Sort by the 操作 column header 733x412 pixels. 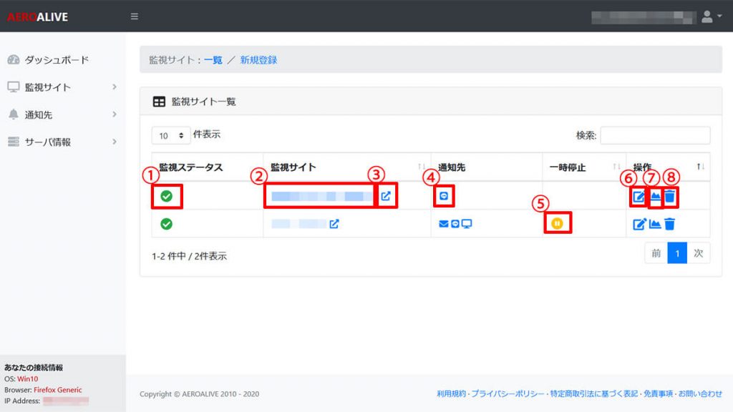pyautogui.click(x=668, y=167)
